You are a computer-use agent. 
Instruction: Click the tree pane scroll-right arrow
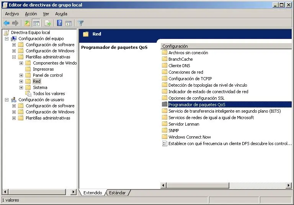click(73, 192)
